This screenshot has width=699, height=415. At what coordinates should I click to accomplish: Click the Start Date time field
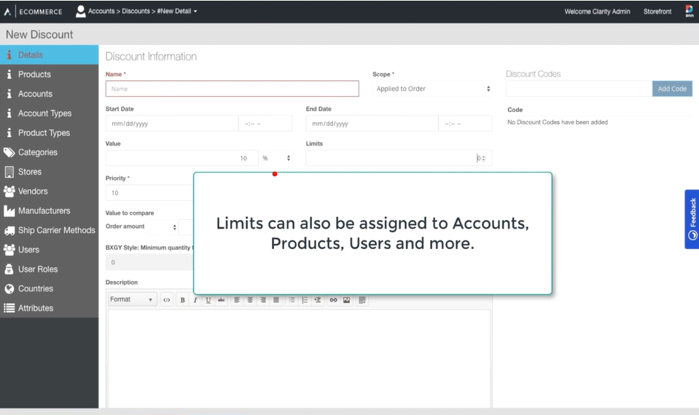point(265,123)
